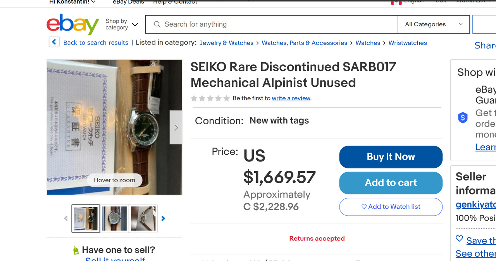496x261 pixels.
Task: Click the Add to cart button
Action: coord(391,183)
